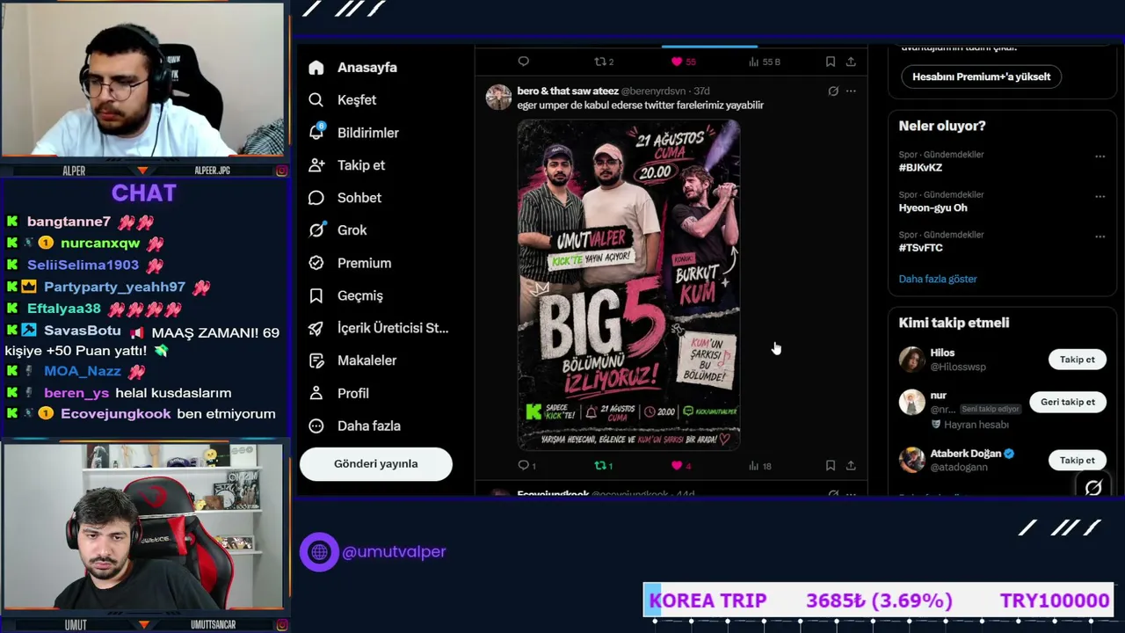The image size is (1125, 633).
Task: Bookmark the bero & that saw ateez tweet
Action: point(830,465)
